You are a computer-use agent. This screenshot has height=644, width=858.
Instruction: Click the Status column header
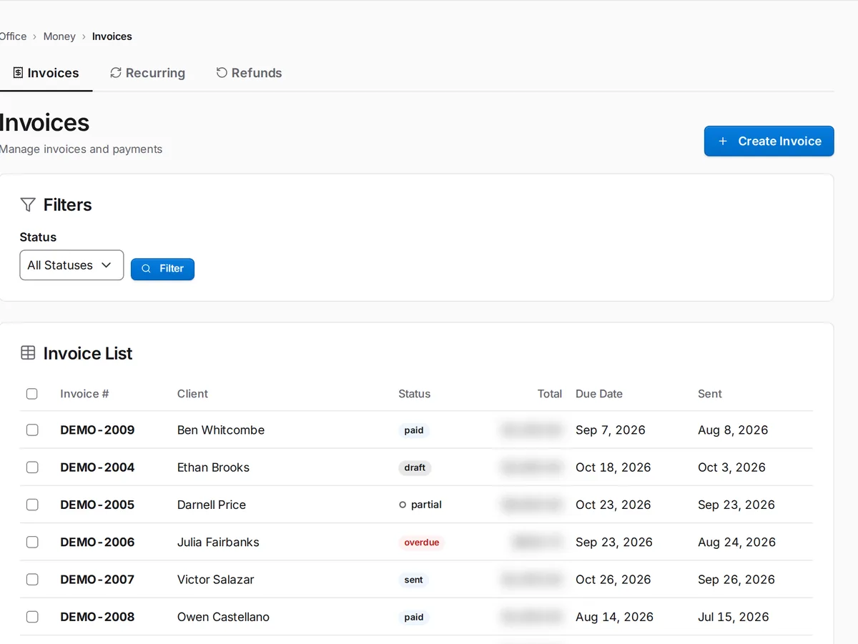point(415,394)
